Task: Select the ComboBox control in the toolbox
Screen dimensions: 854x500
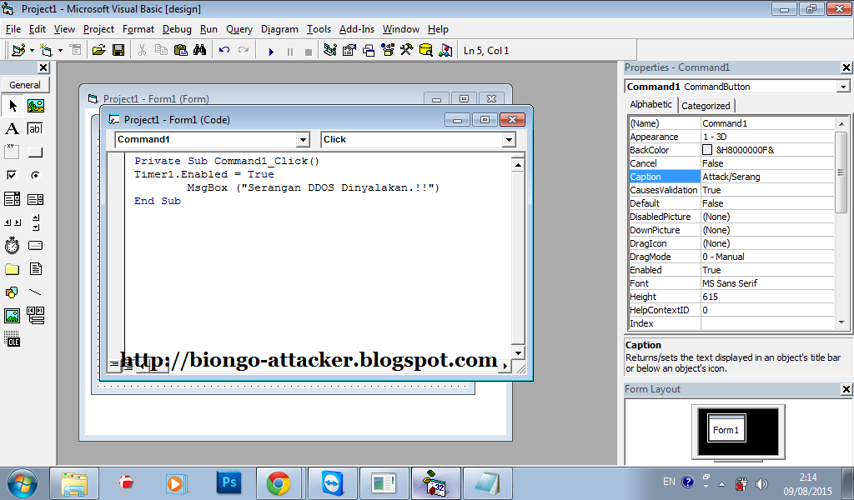Action: [x=12, y=199]
